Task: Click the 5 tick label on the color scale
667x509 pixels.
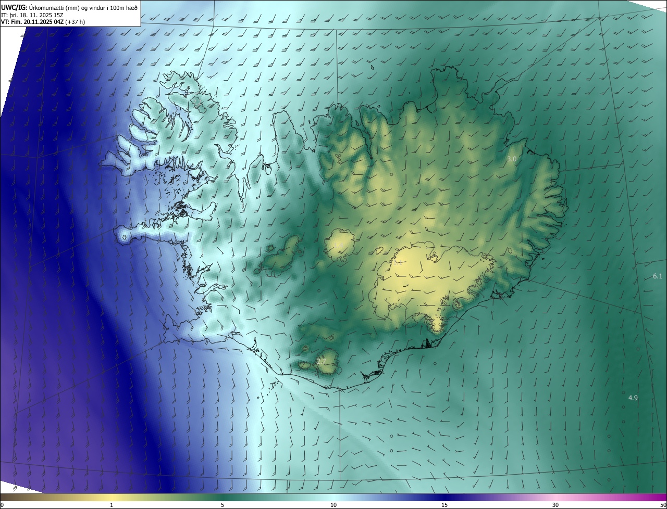Action: point(223,505)
